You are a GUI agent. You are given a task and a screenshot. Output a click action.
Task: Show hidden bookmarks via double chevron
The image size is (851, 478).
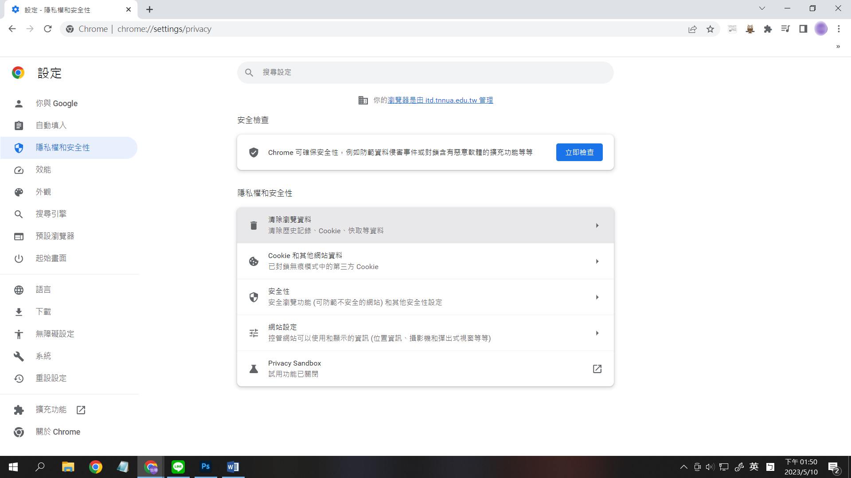(x=838, y=46)
